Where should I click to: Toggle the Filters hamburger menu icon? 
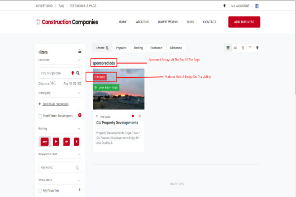tap(80, 51)
